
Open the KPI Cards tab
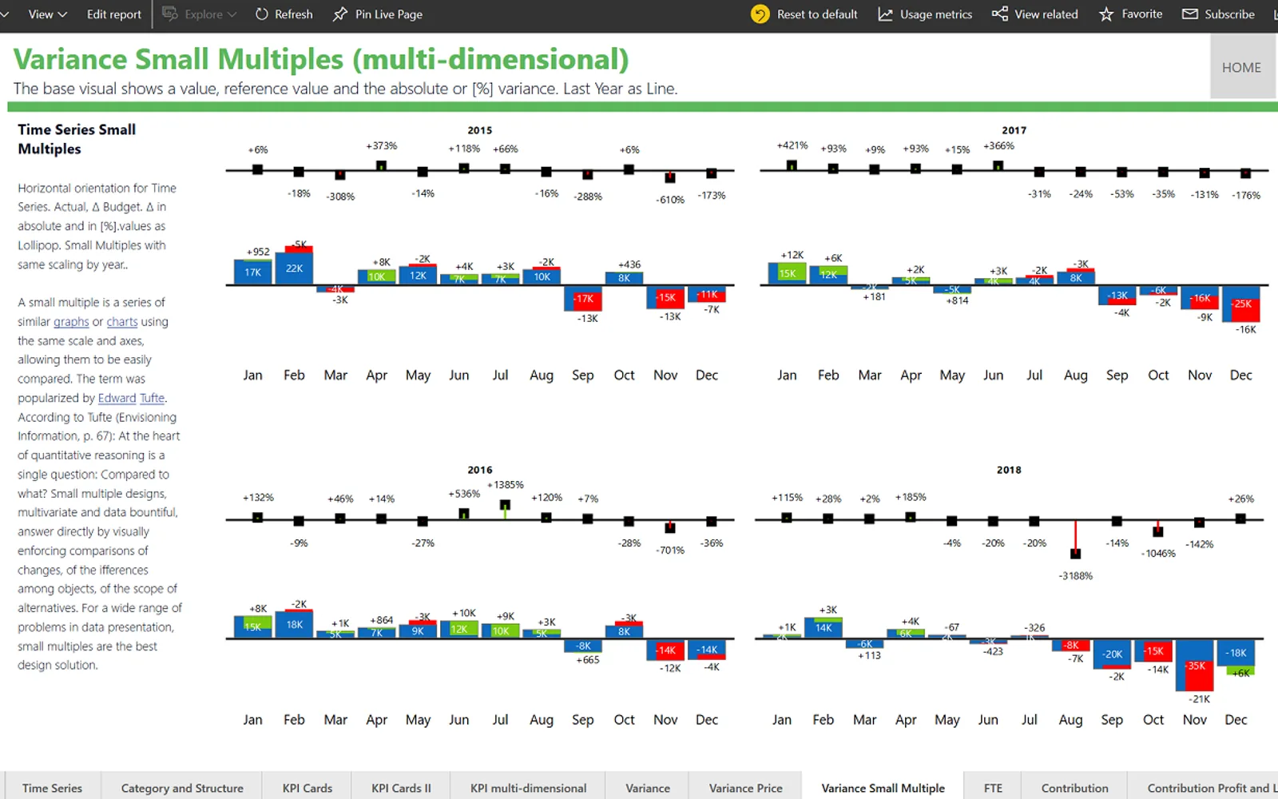click(308, 788)
